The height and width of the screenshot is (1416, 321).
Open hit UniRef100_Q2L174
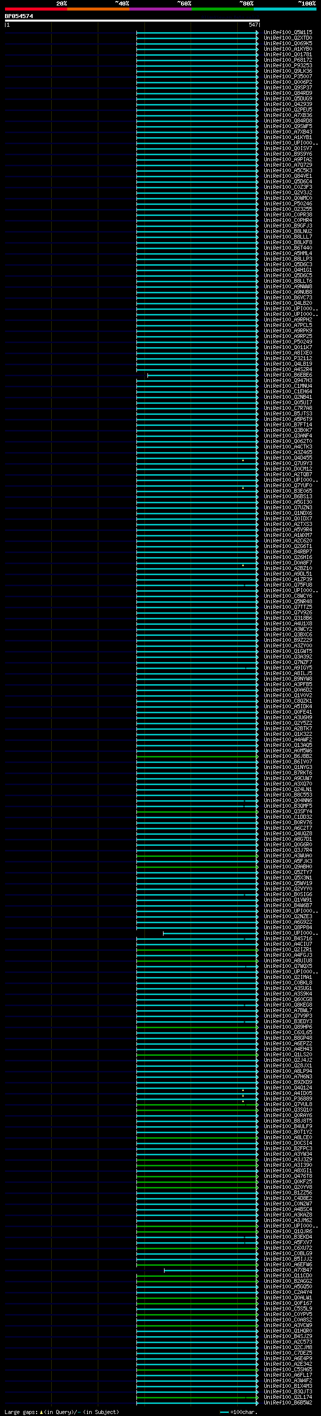[288, 1397]
